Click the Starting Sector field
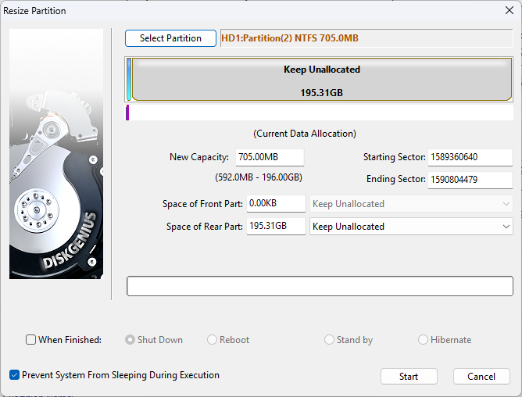Screen dimensions: 522x397 point(470,157)
